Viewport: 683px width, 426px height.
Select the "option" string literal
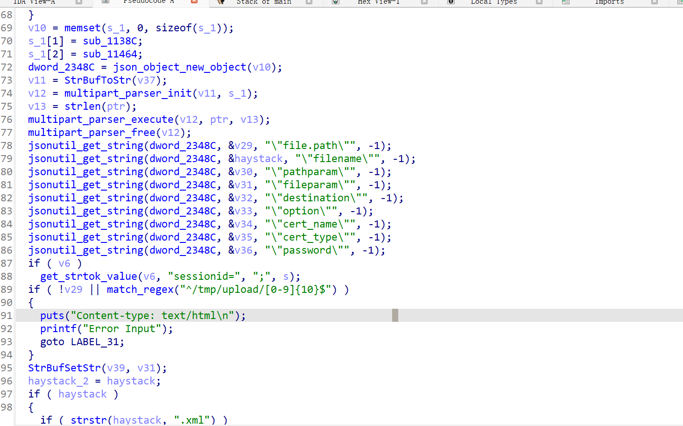301,211
